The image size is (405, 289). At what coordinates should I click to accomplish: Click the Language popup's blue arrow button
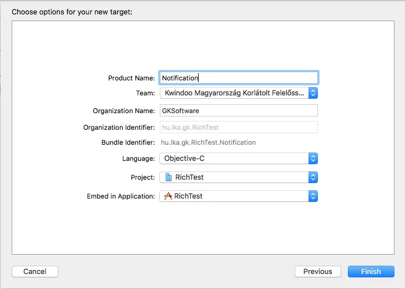click(313, 159)
